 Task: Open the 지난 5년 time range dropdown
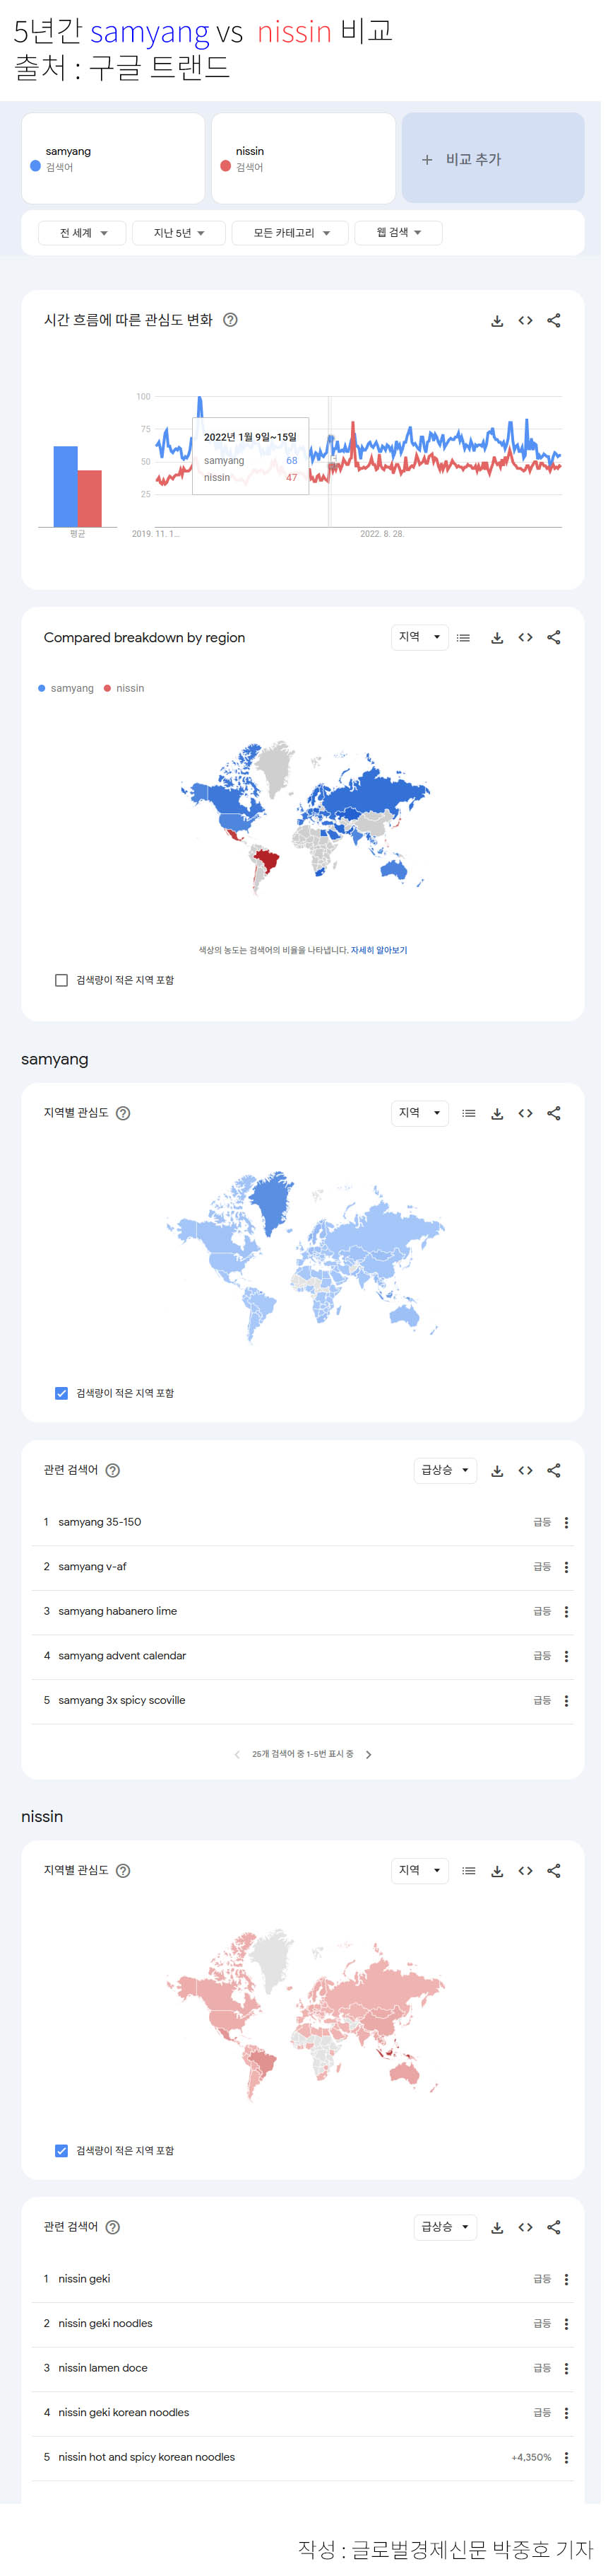click(x=181, y=236)
